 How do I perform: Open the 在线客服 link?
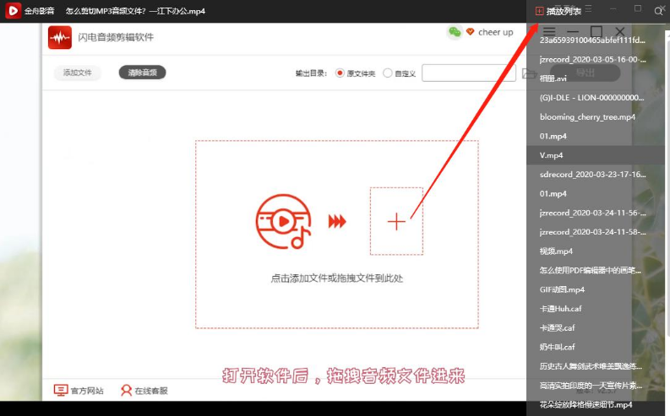[x=151, y=391]
